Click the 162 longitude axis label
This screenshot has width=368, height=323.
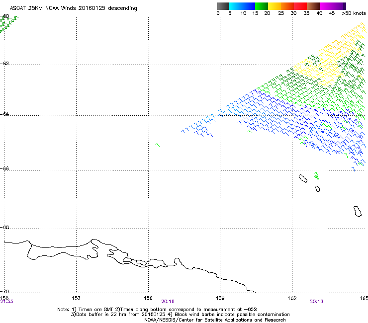[x=292, y=298]
